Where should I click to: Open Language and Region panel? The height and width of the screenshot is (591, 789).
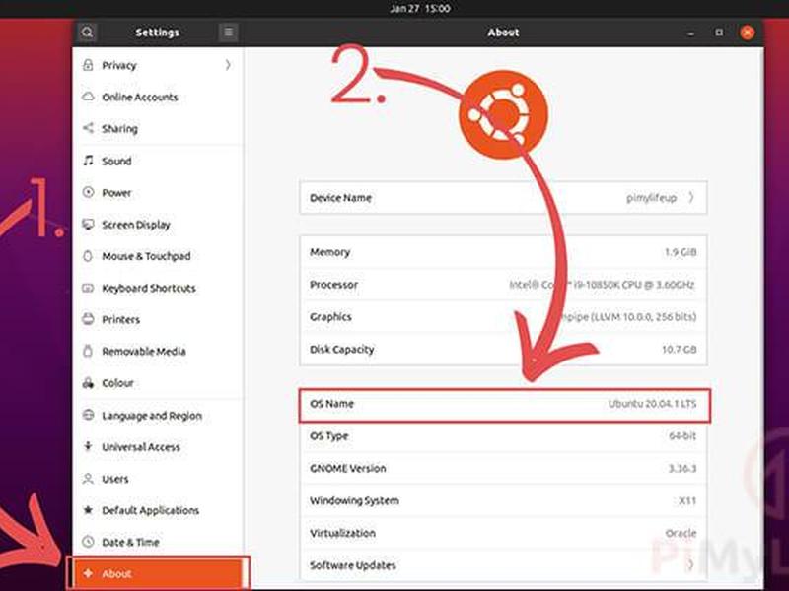pyautogui.click(x=158, y=415)
